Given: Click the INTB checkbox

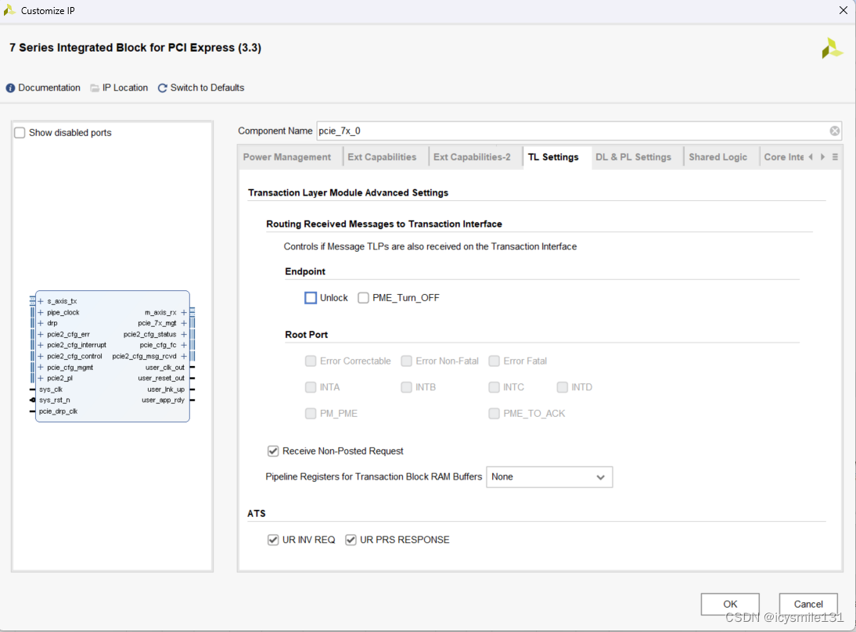Looking at the screenshot, I should pos(406,387).
